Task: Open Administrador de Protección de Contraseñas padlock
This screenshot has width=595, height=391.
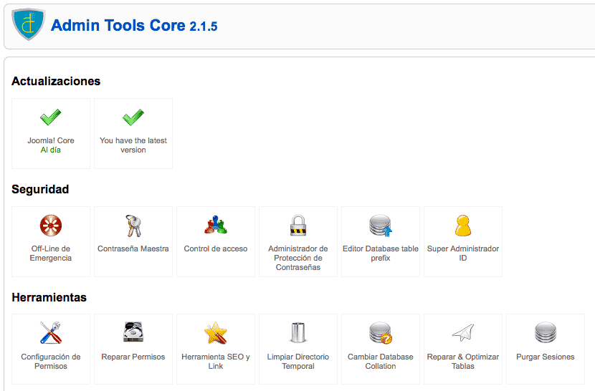Action: coord(298,226)
